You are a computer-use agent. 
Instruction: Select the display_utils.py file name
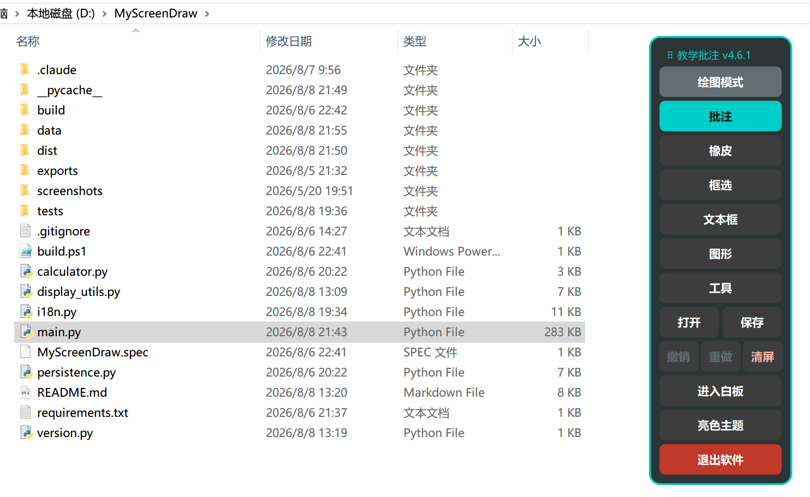click(79, 292)
